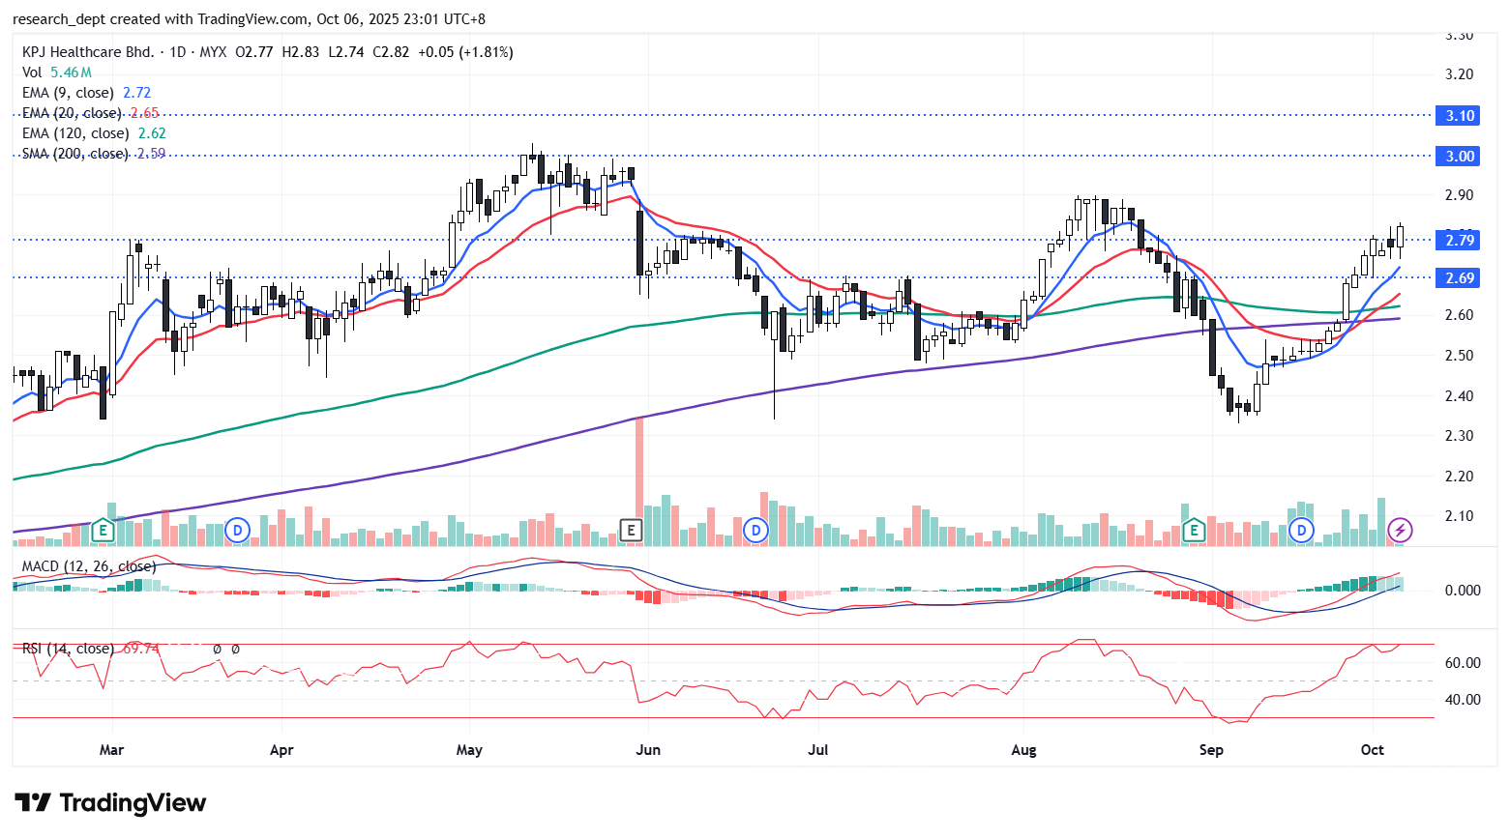Click the 2.79 price level label
The height and width of the screenshot is (839, 1510).
pyautogui.click(x=1460, y=240)
